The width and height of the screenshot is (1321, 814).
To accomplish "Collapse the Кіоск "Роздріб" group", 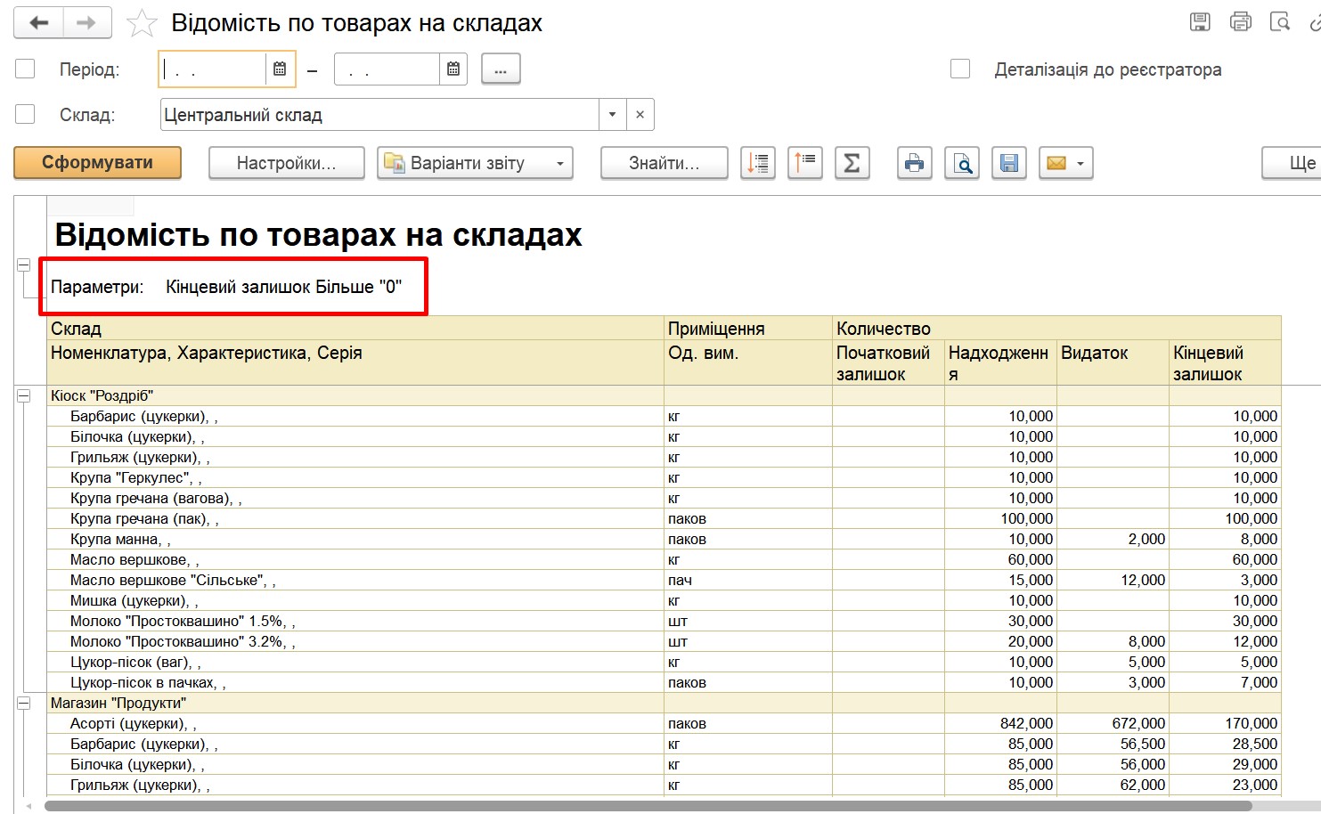I will pyautogui.click(x=24, y=395).
